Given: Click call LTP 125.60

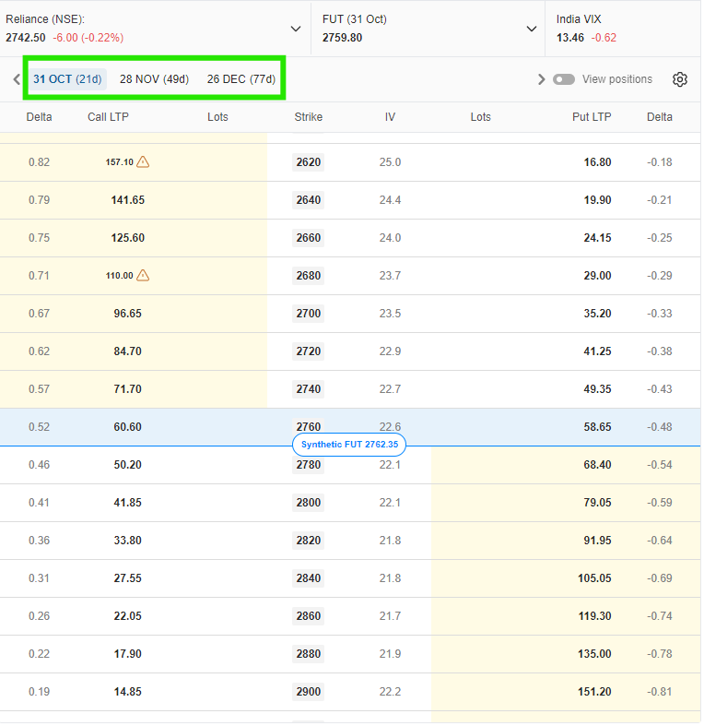Looking at the screenshot, I should pyautogui.click(x=128, y=238).
